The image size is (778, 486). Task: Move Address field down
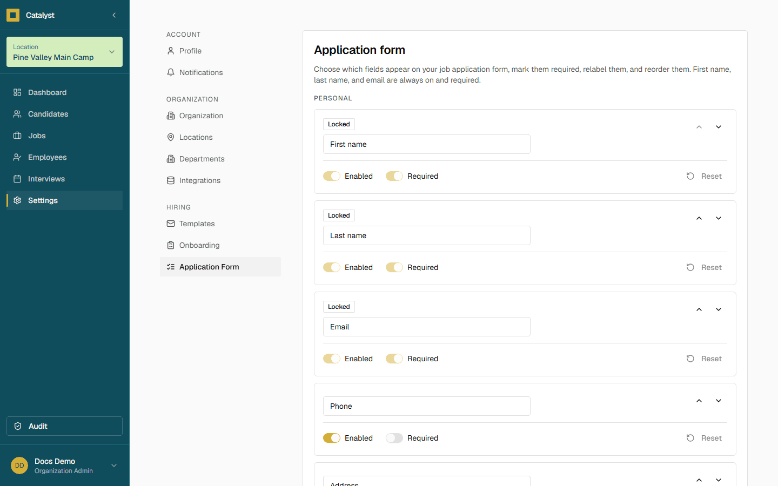coord(719,480)
